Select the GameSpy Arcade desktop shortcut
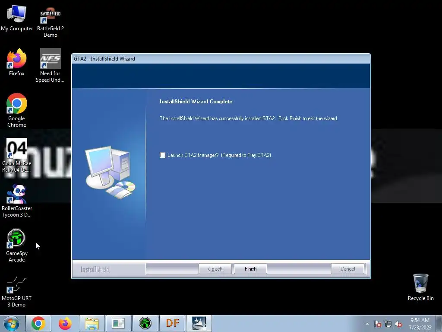442x332 pixels. tap(17, 246)
